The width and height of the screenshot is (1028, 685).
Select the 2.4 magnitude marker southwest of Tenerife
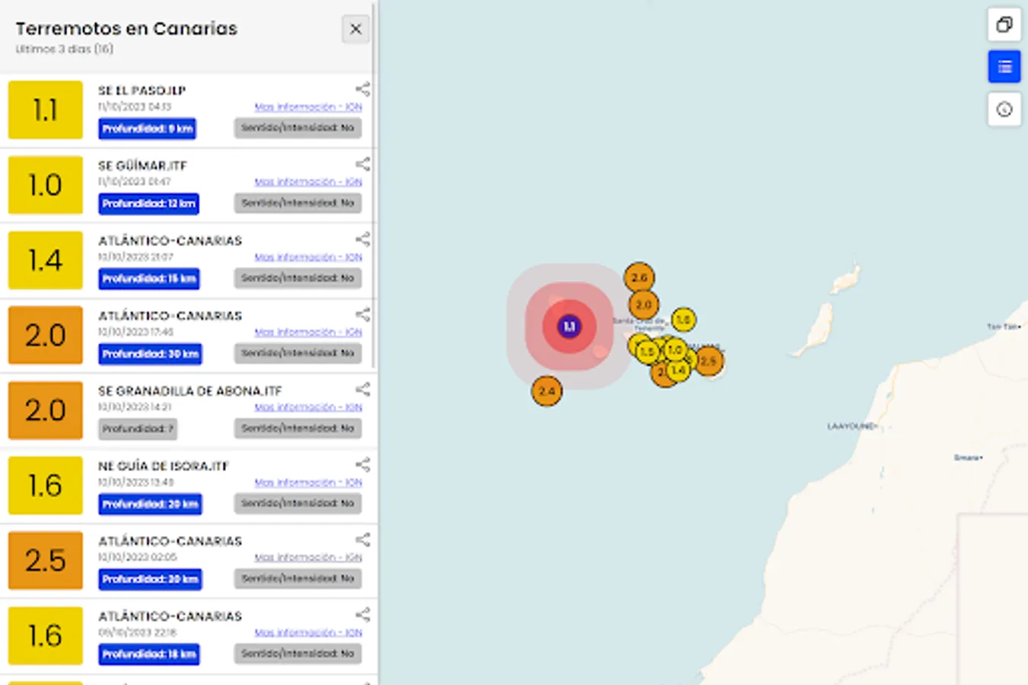pos(546,390)
